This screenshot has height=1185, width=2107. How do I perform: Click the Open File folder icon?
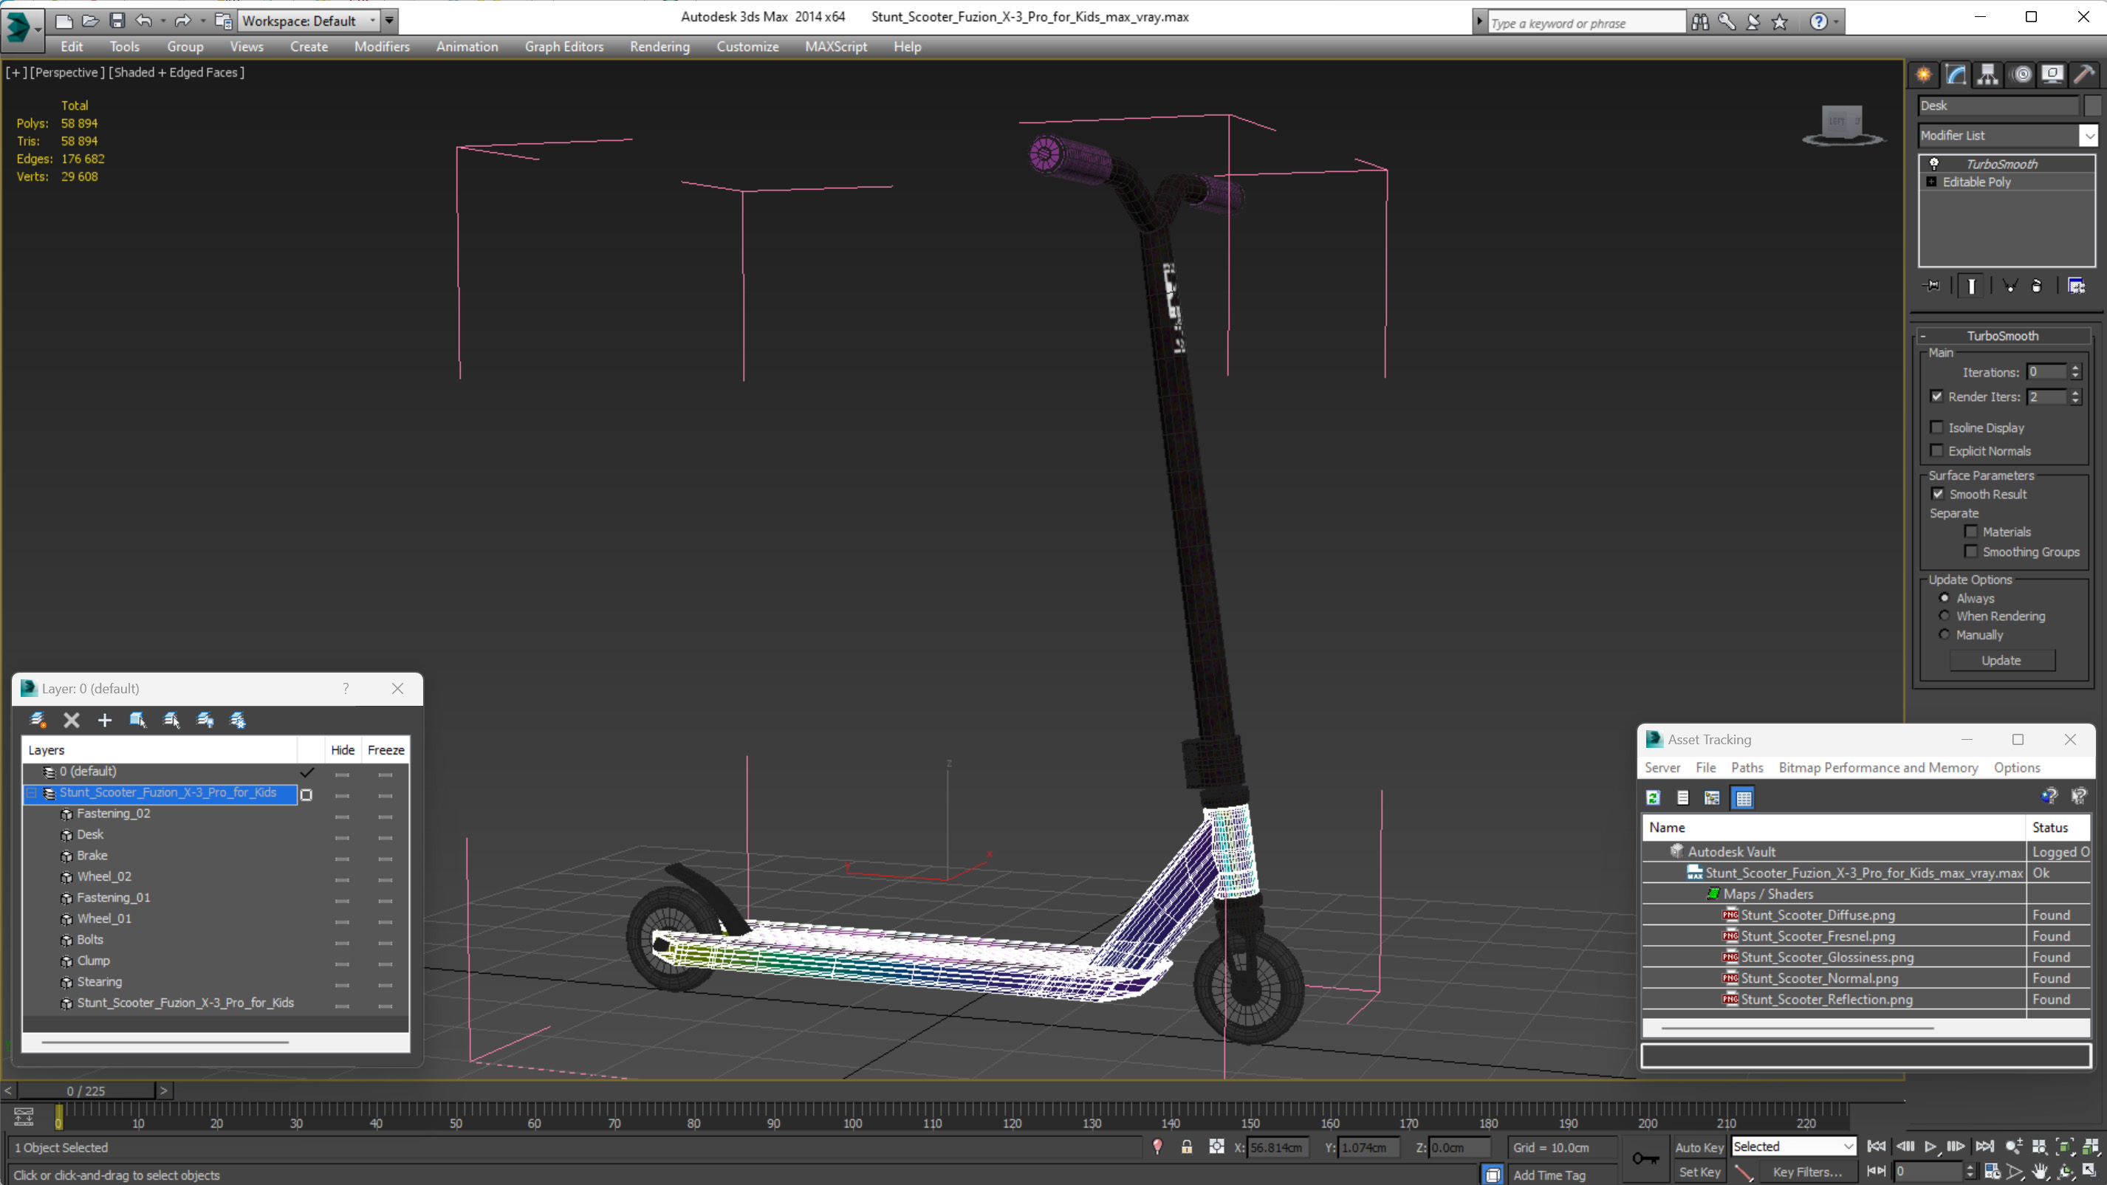(x=90, y=21)
